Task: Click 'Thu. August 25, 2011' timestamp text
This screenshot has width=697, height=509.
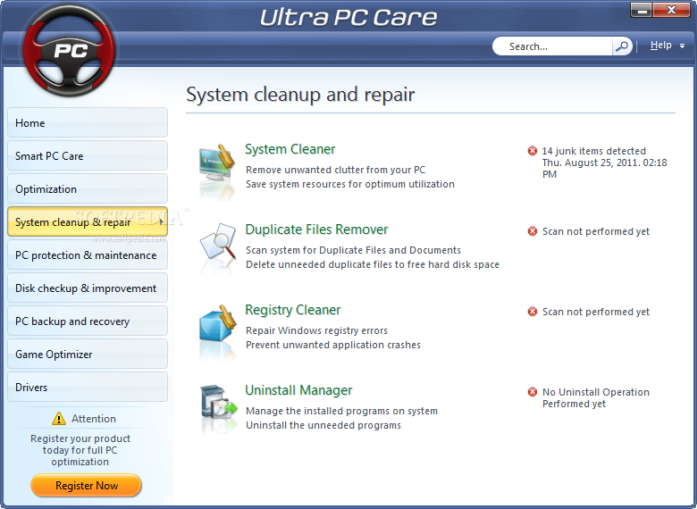Action: pos(605,169)
